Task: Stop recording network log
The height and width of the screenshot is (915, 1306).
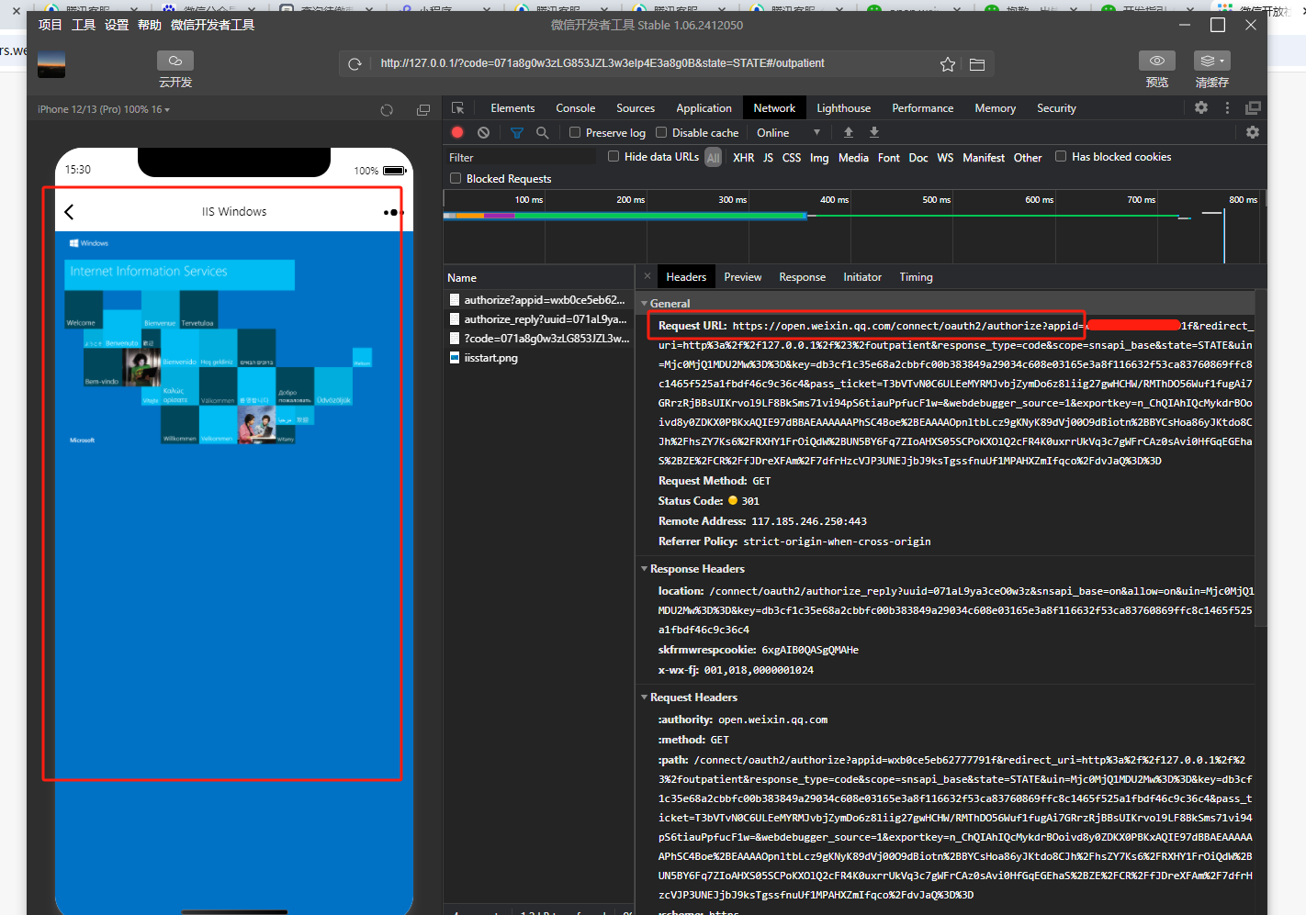Action: [457, 132]
